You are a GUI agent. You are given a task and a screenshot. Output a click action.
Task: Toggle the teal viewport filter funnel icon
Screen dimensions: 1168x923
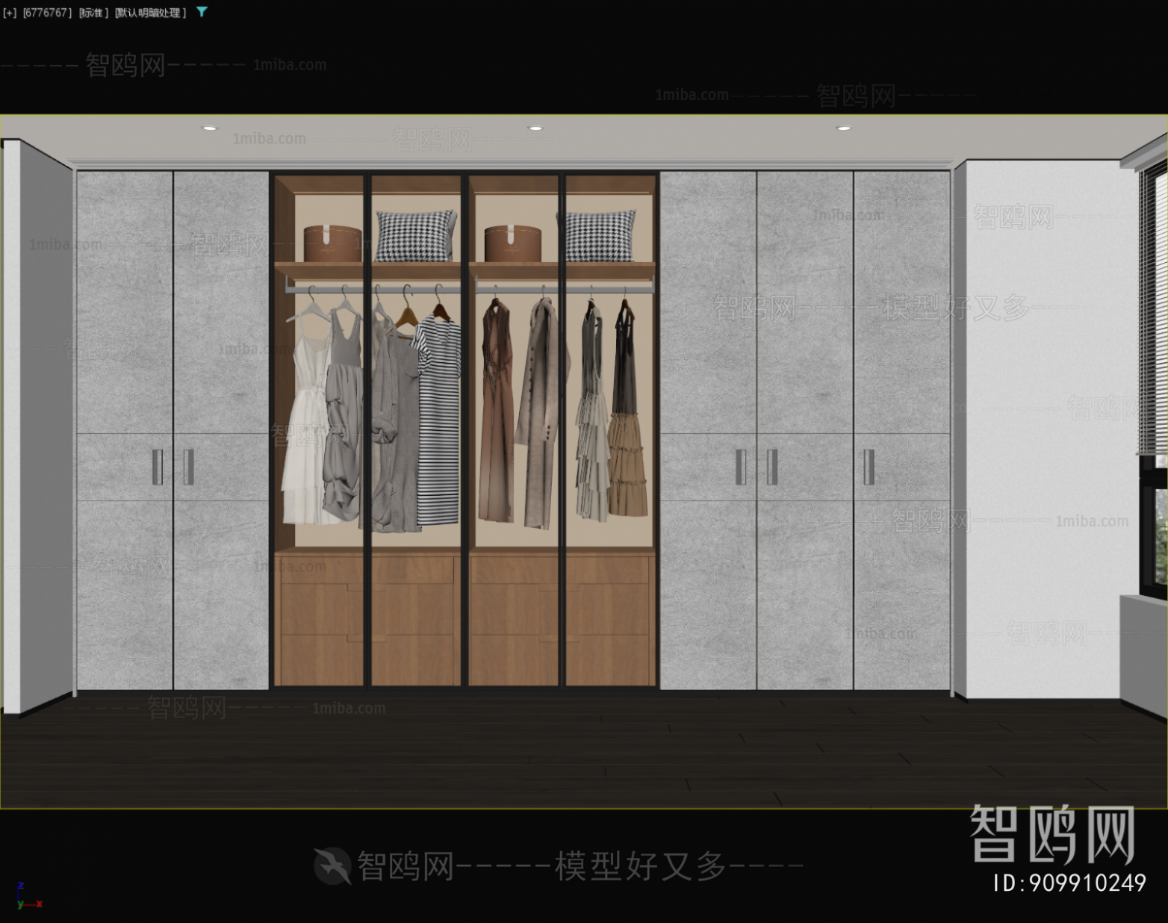pos(200,12)
